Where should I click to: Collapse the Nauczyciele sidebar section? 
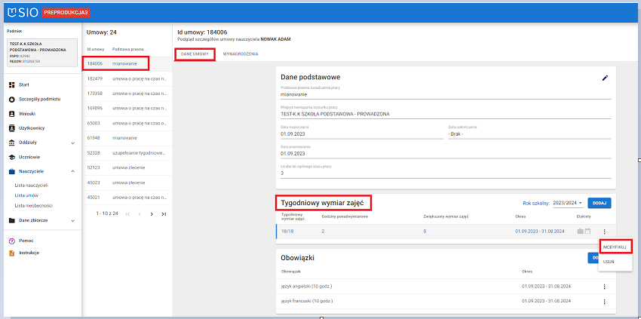point(72,171)
